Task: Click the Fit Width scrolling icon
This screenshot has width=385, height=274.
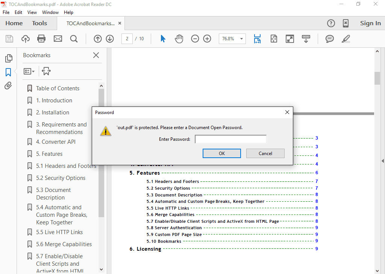Action: tap(257, 39)
